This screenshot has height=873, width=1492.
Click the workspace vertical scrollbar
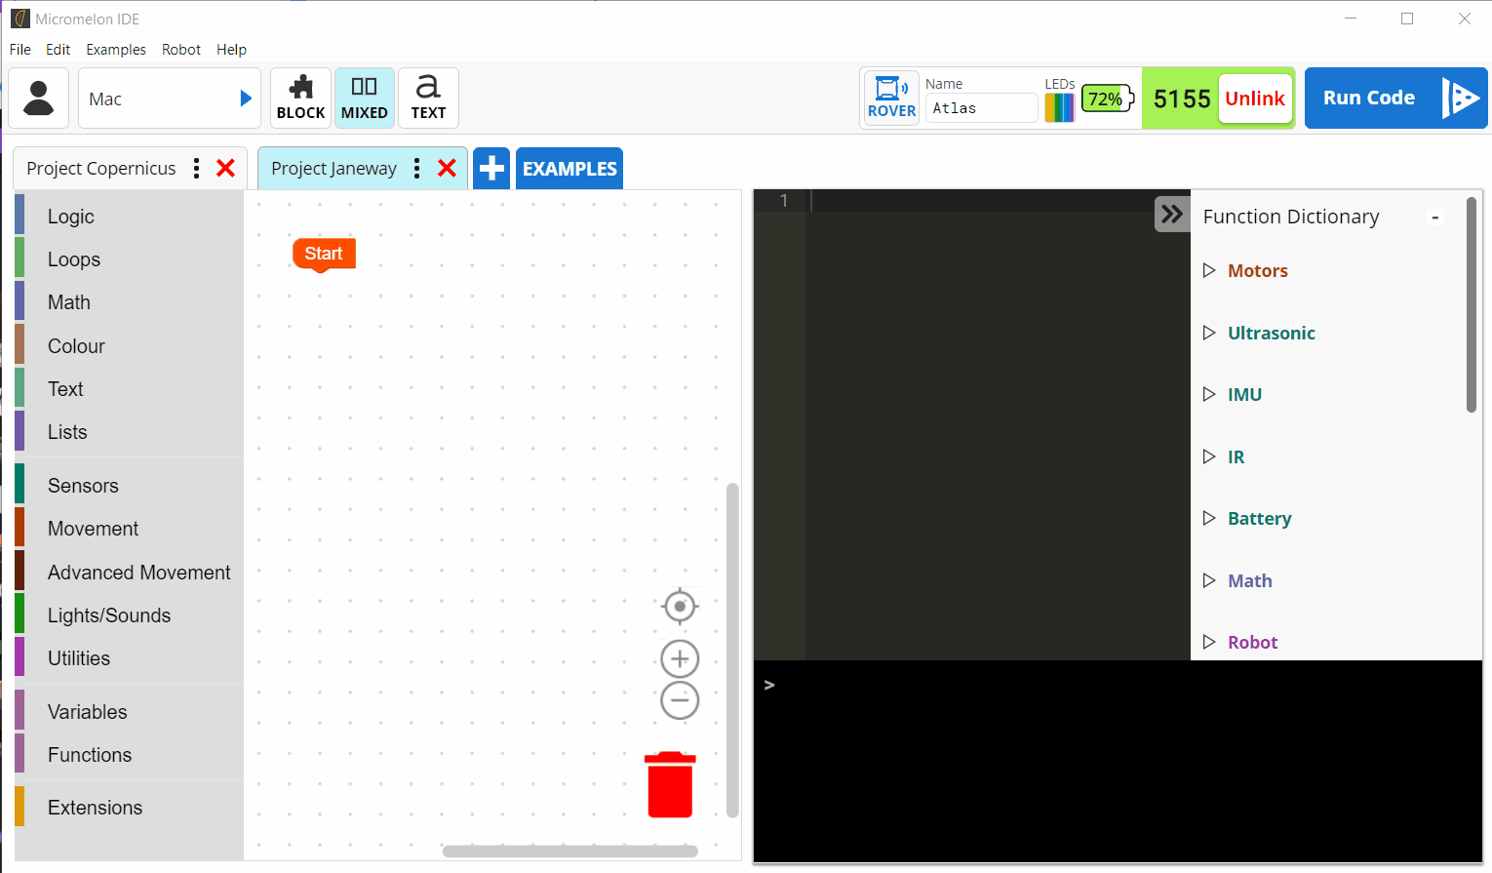click(x=732, y=649)
